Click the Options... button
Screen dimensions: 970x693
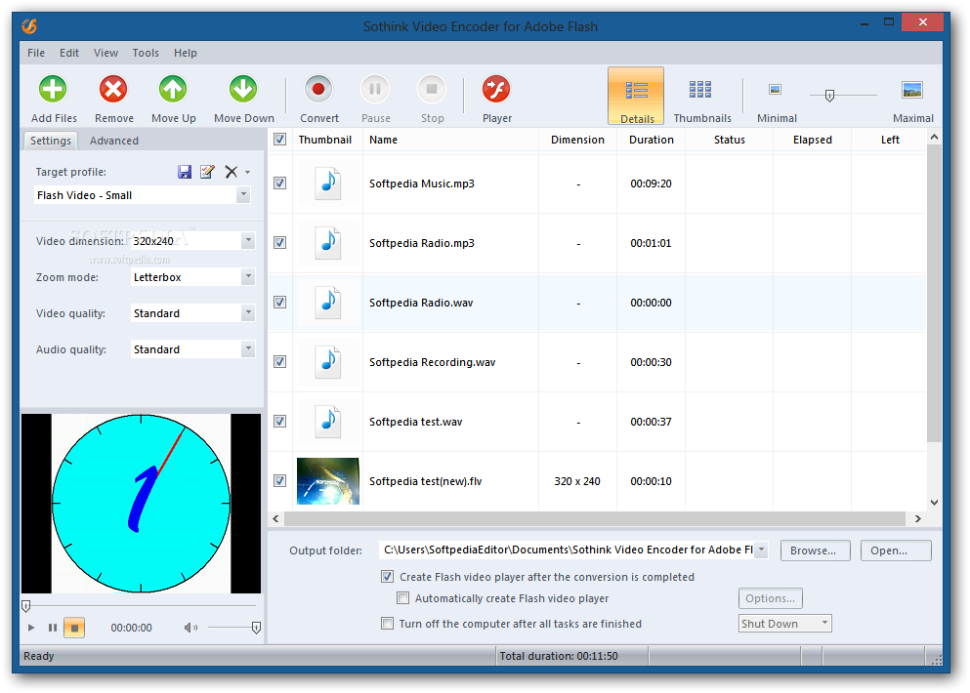point(770,597)
